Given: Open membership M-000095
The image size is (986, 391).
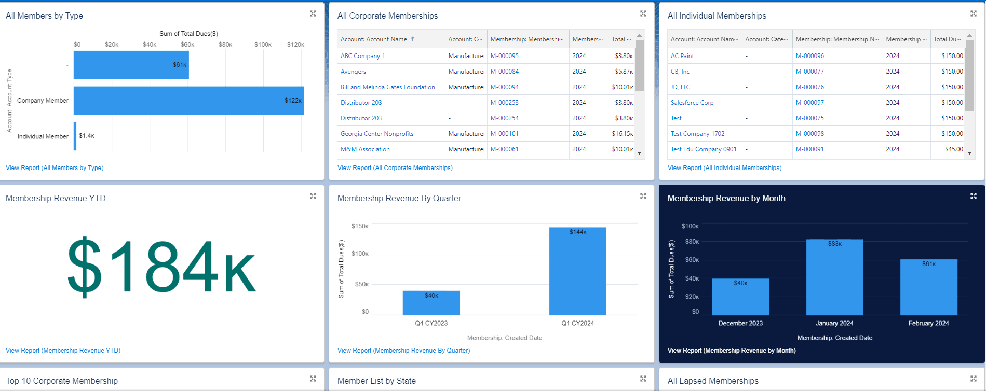Looking at the screenshot, I should 505,56.
